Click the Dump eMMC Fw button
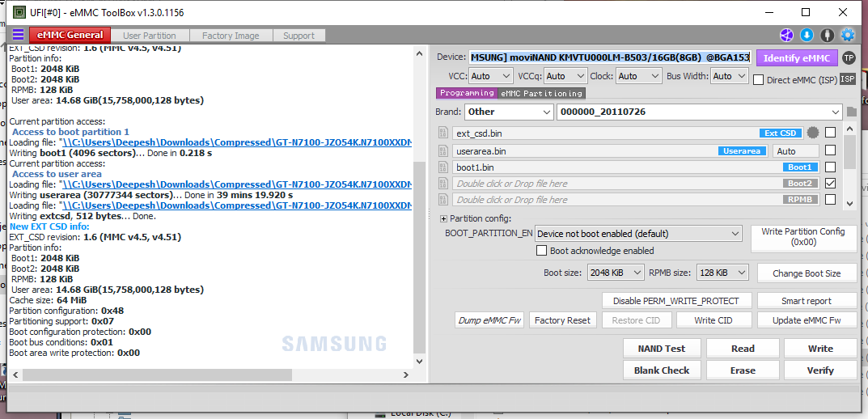Screen dimensions: 868x419 click(489, 320)
